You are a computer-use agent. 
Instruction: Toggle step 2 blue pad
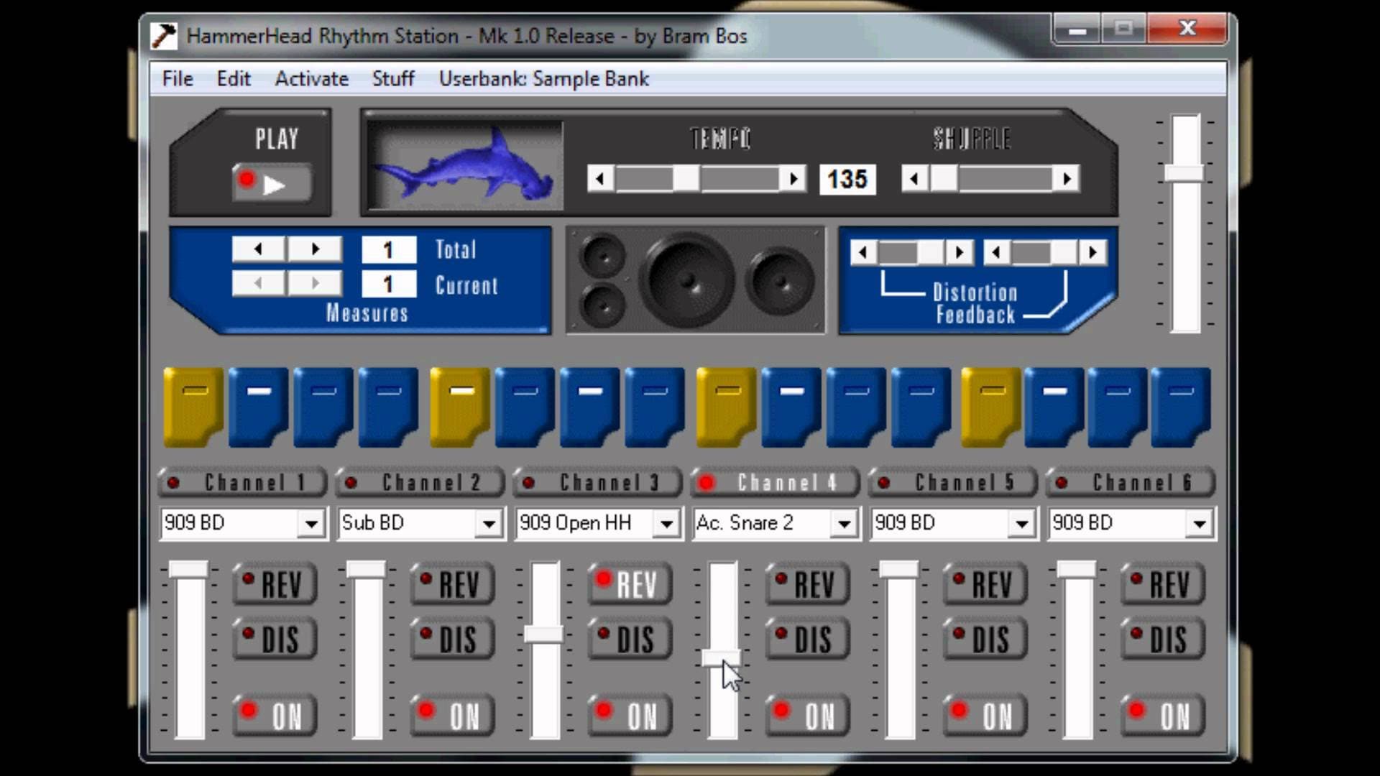(x=259, y=407)
